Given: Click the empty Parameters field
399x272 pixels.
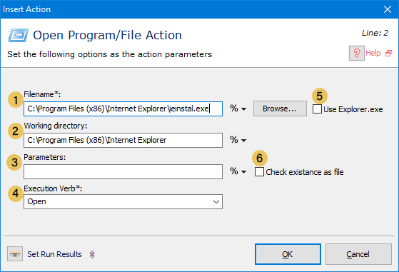Looking at the screenshot, I should 123,172.
